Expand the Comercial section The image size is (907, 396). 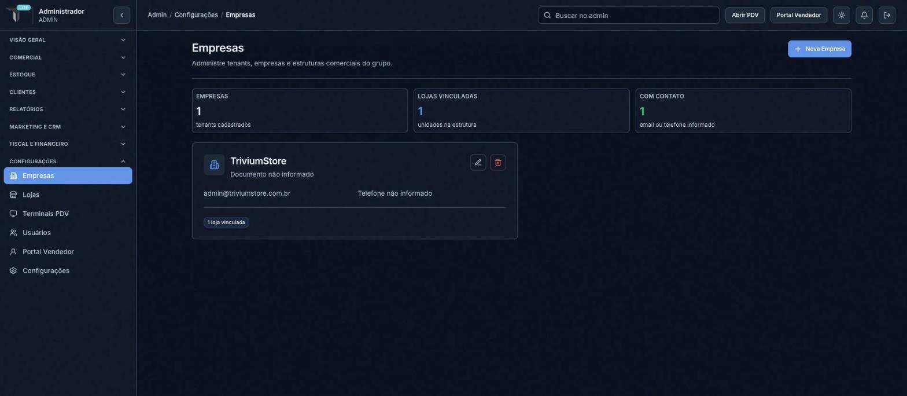click(68, 57)
